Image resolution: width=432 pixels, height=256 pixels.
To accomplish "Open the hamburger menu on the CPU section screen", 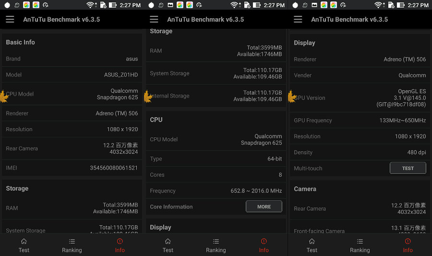I will coord(154,19).
